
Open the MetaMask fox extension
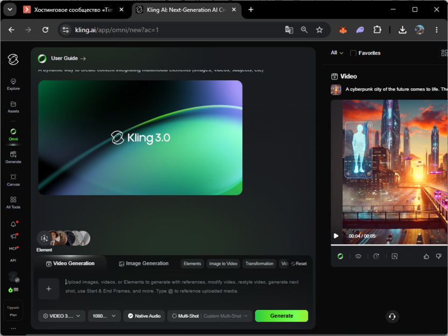[x=343, y=30]
